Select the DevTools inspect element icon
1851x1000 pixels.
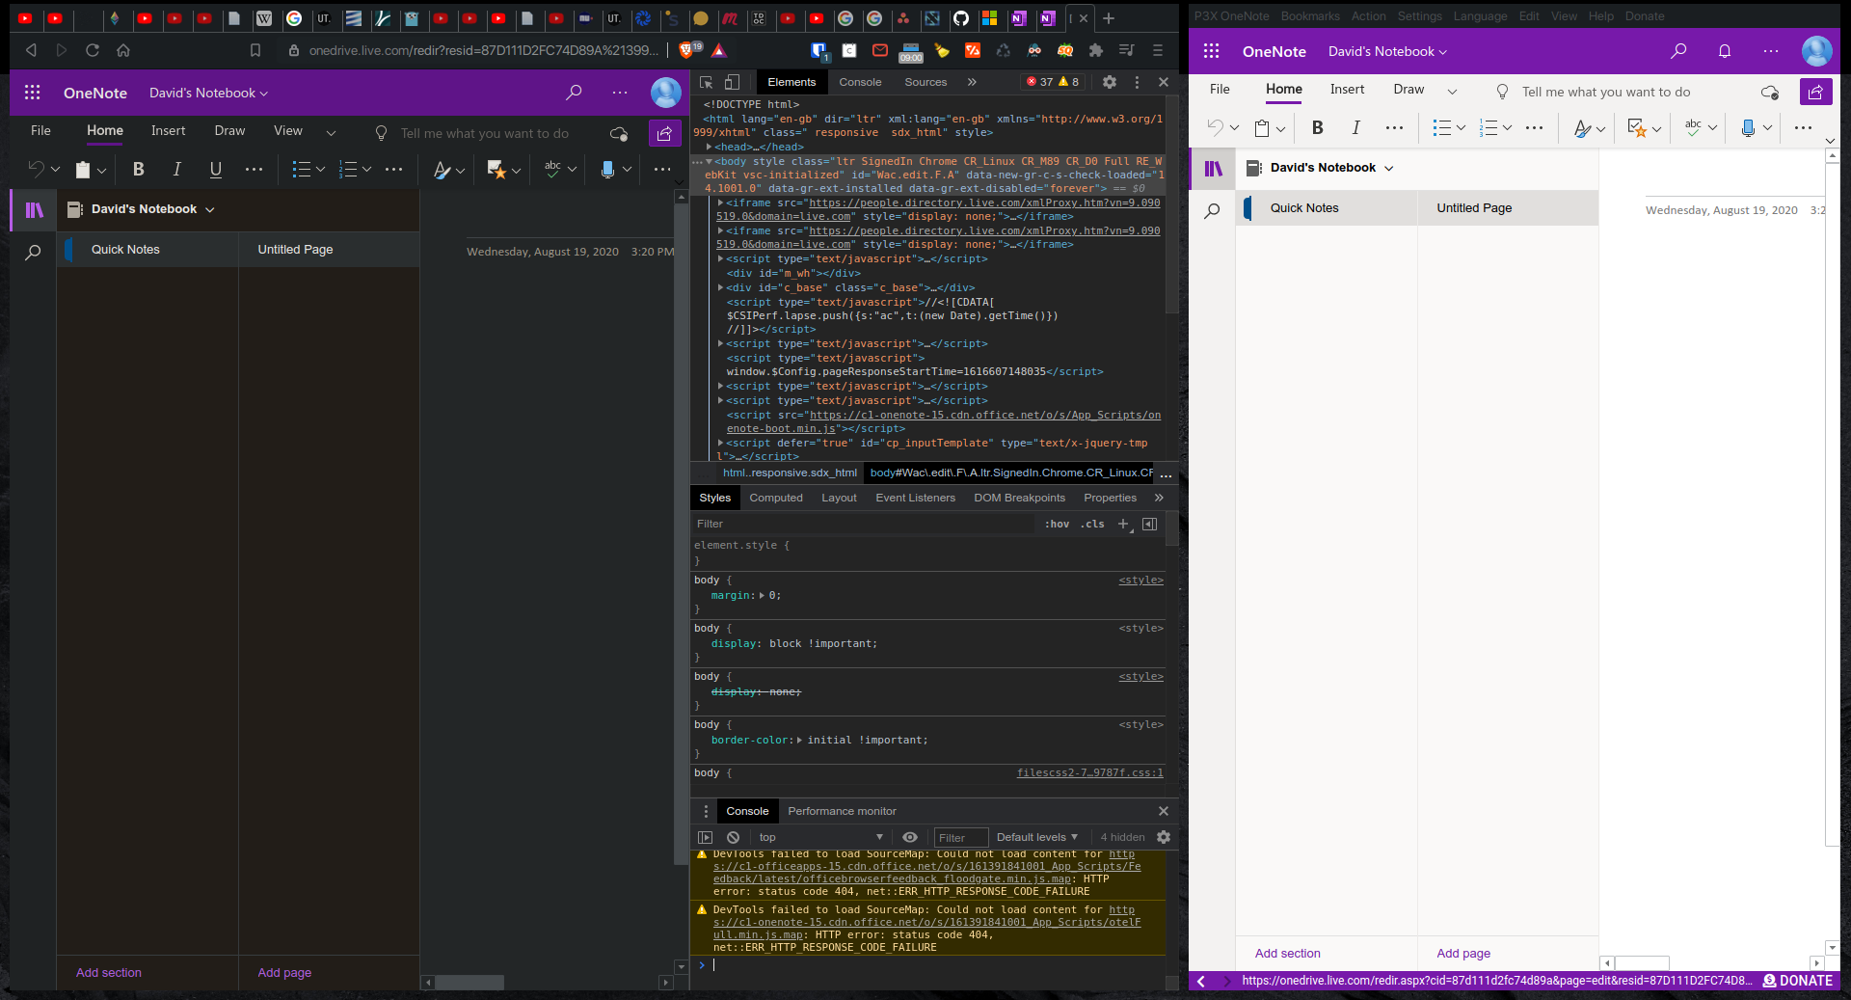point(707,82)
